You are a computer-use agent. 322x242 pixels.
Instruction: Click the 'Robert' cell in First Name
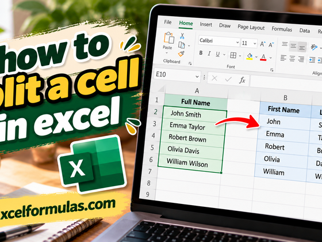click(282, 147)
